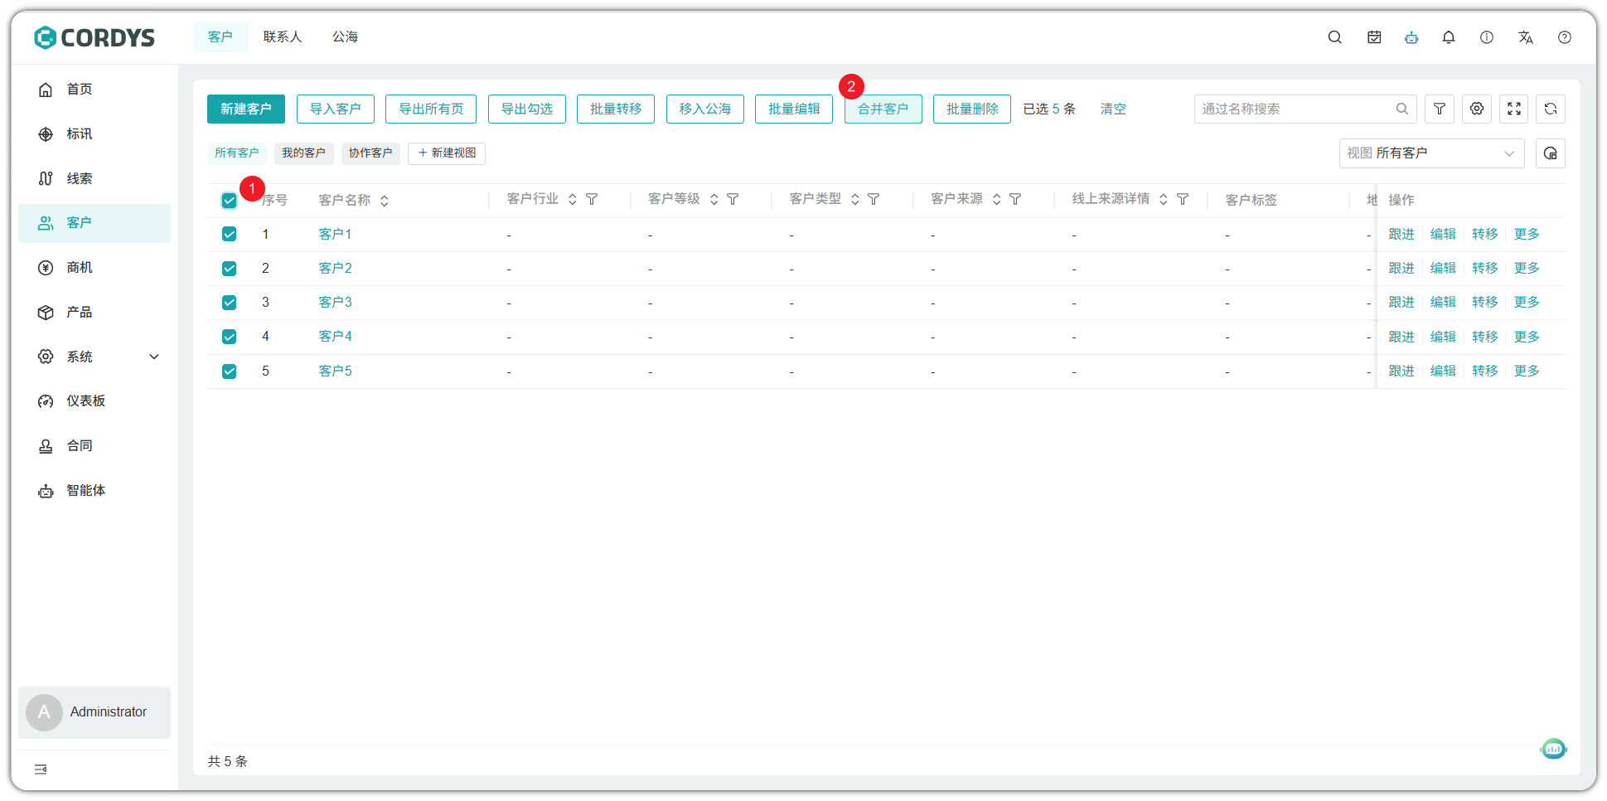1607x801 pixels.
Task: Open 商机 in the sidebar
Action: 80,268
